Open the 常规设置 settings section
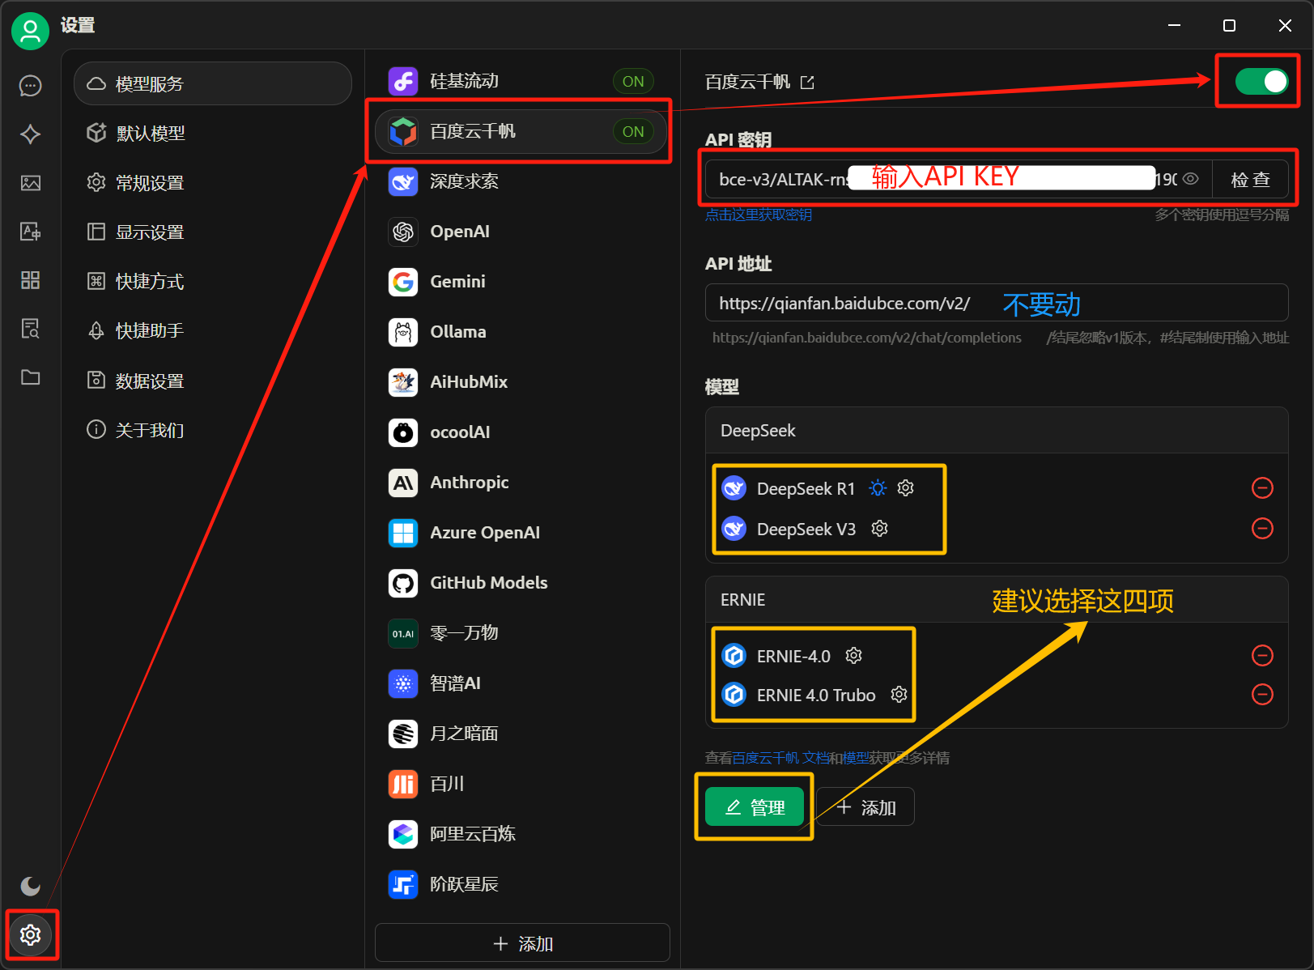The image size is (1314, 970). click(x=213, y=183)
